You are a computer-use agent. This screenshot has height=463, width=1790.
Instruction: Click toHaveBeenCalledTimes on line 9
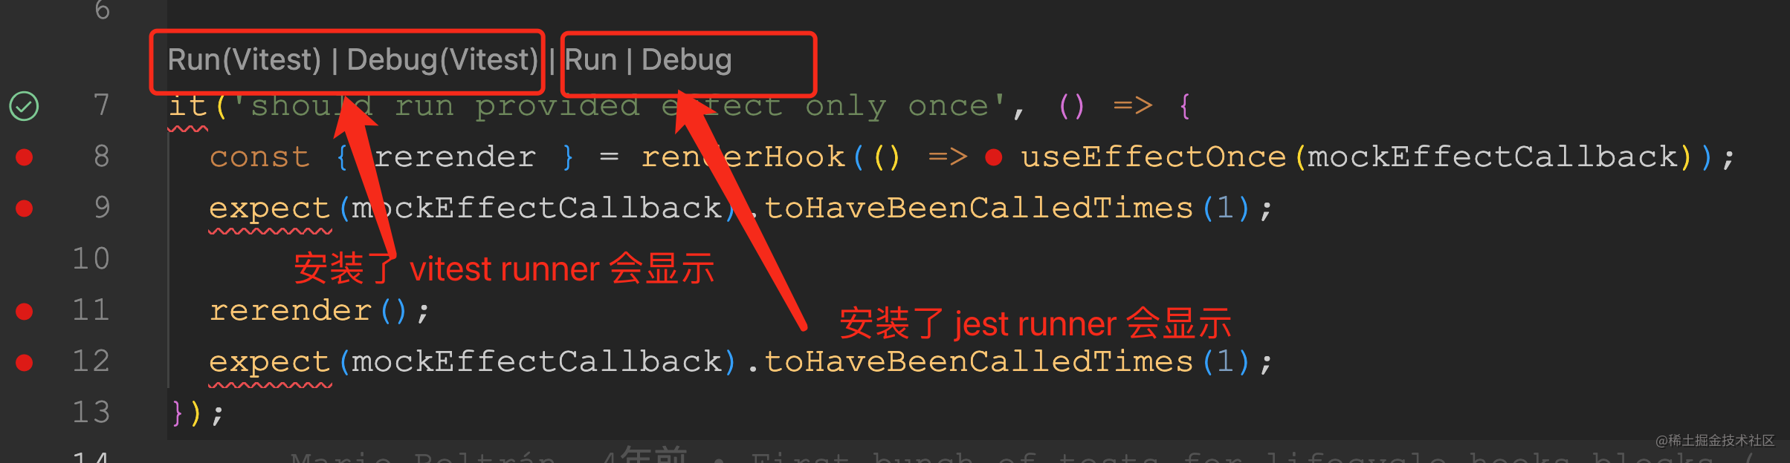pos(978,208)
